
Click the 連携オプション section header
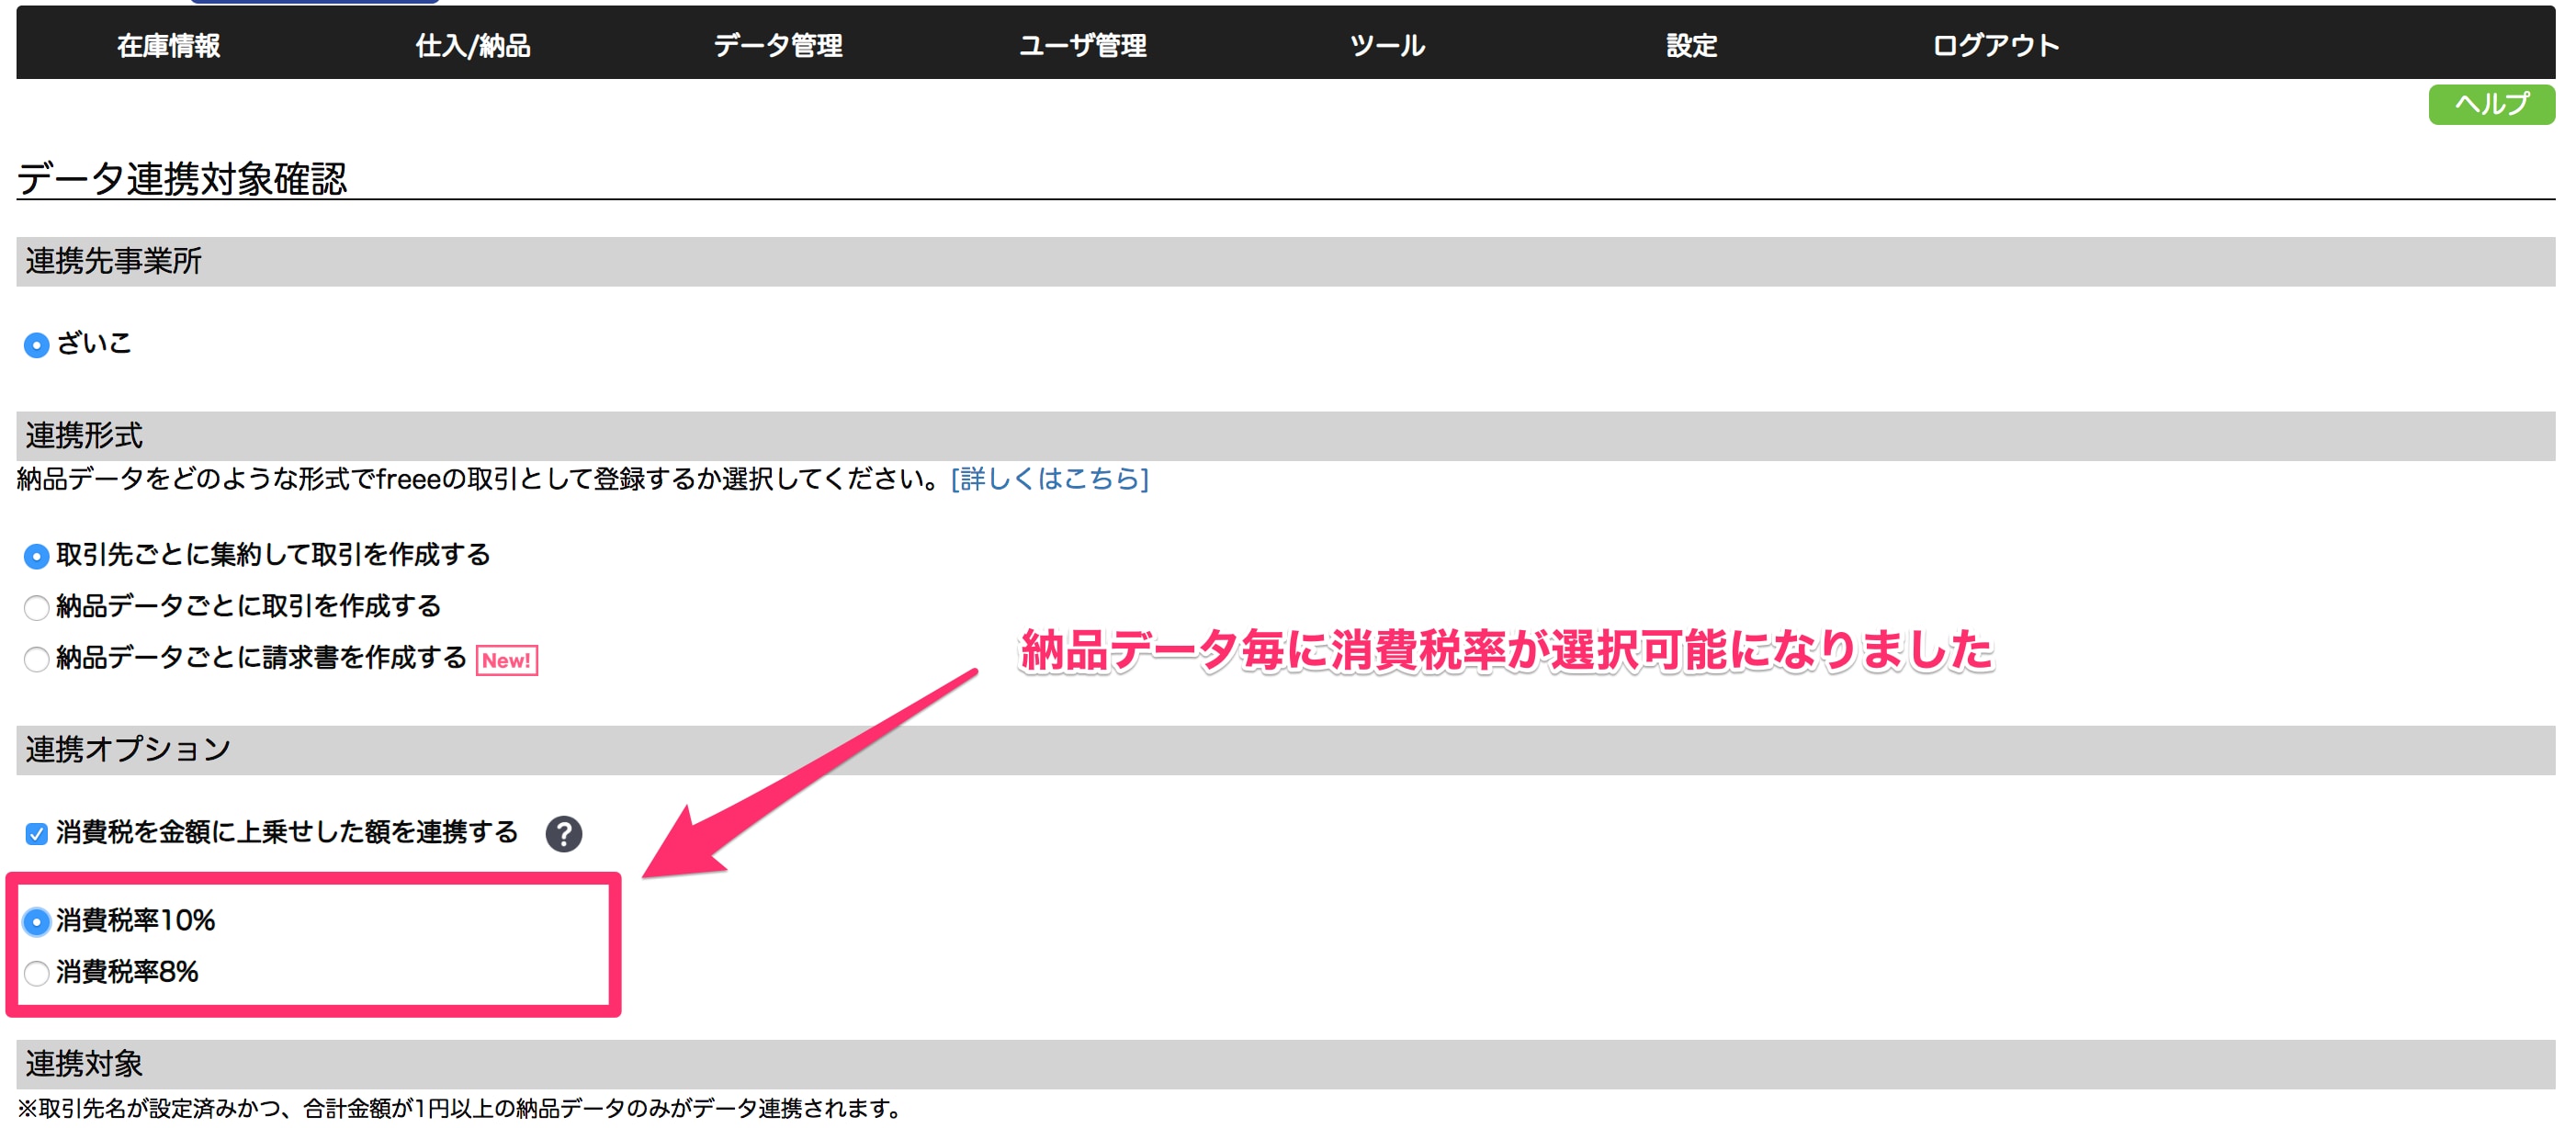tap(1286, 749)
